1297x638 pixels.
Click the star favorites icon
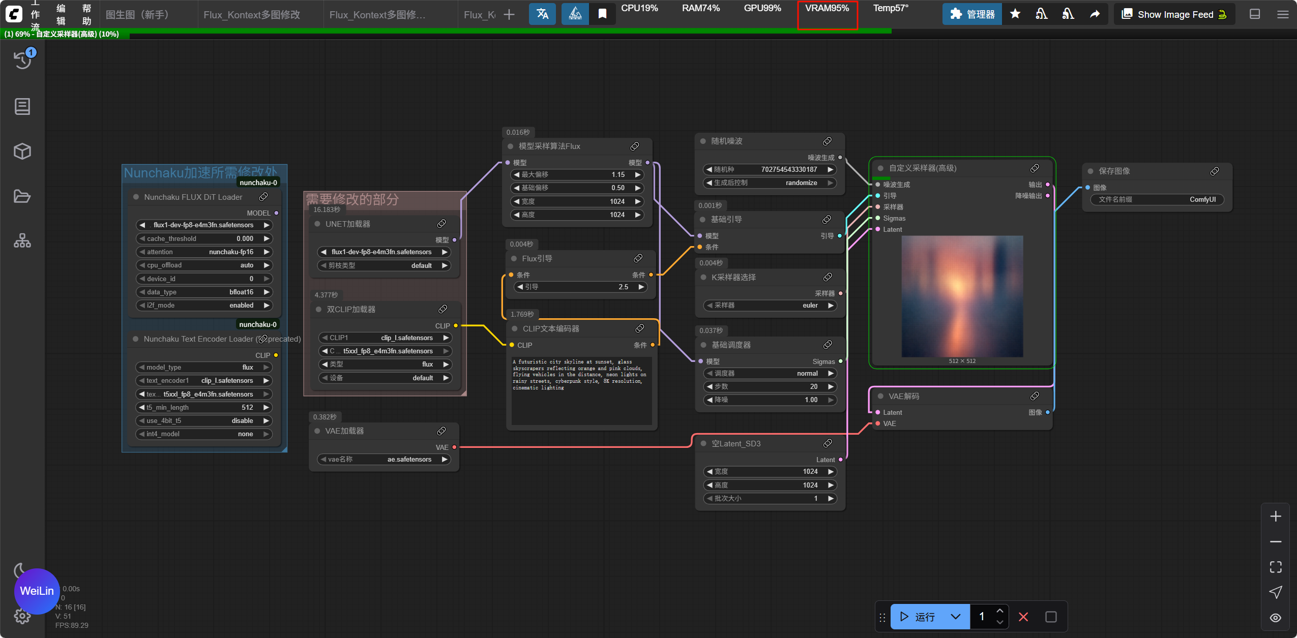(x=1015, y=14)
